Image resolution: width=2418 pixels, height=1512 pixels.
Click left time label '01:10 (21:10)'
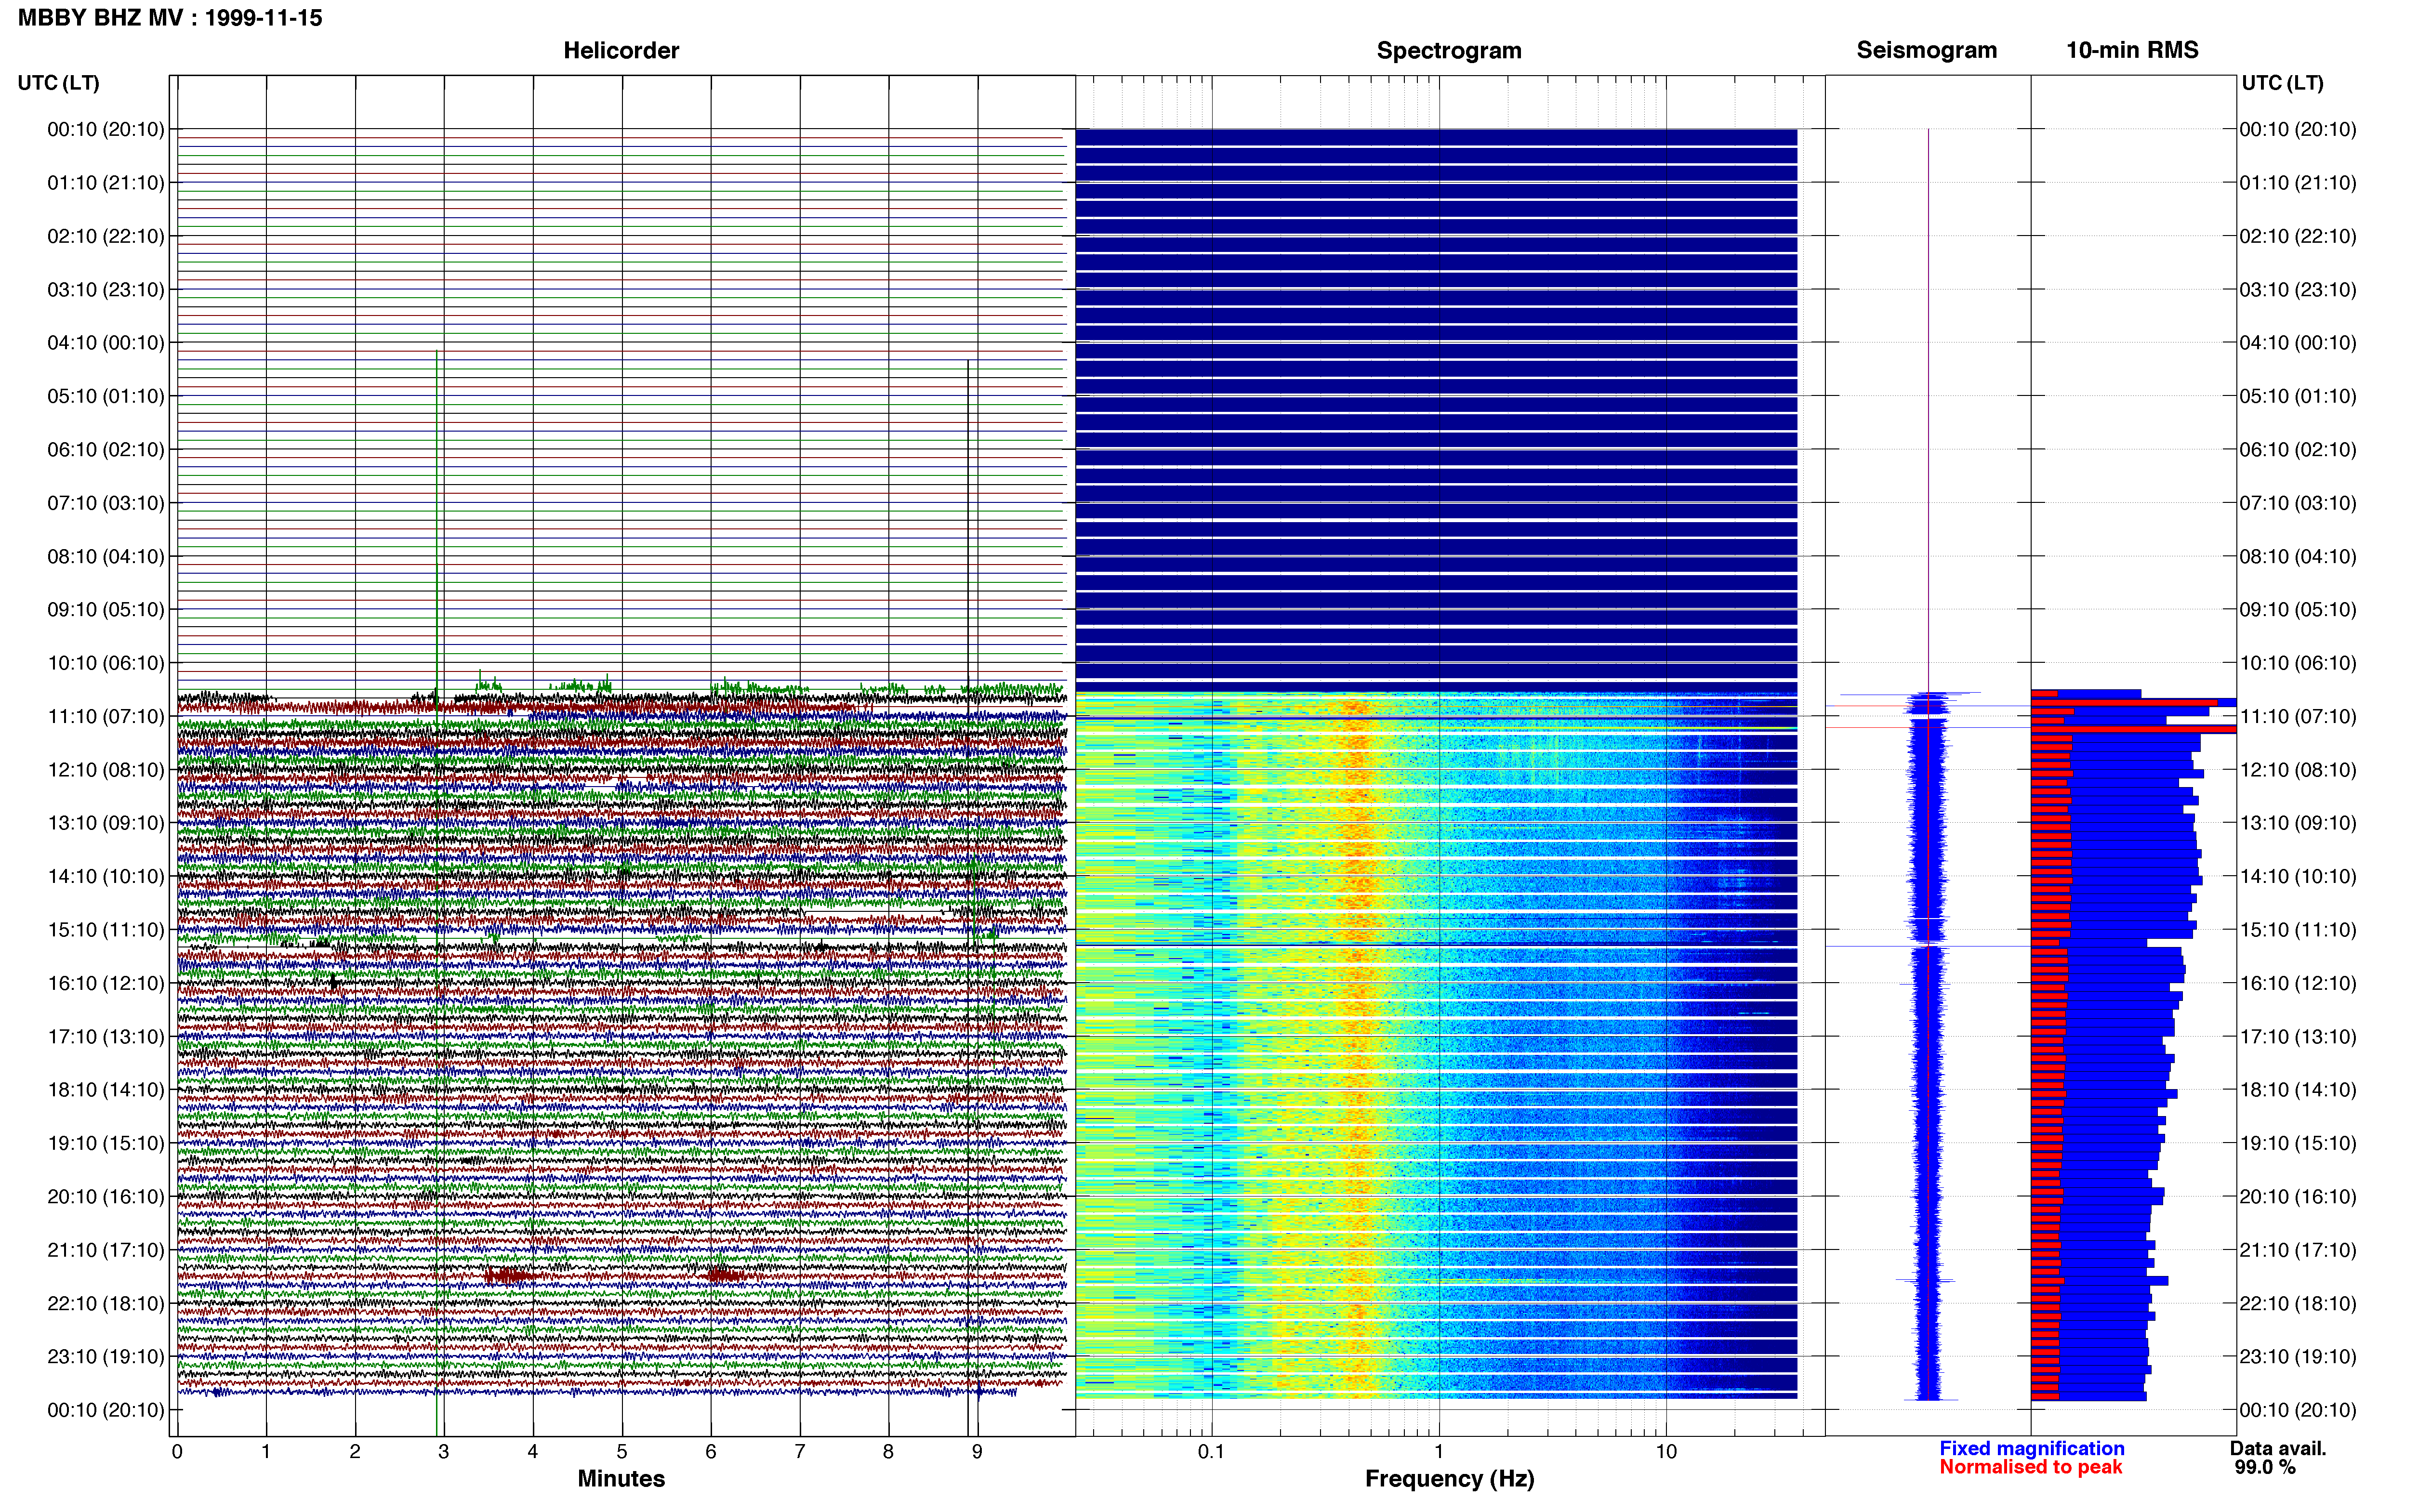coord(106,183)
